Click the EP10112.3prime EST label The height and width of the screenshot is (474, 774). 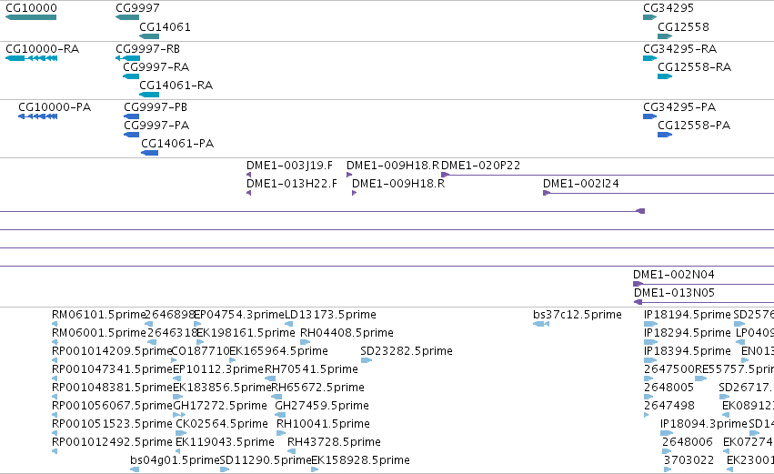(x=218, y=369)
